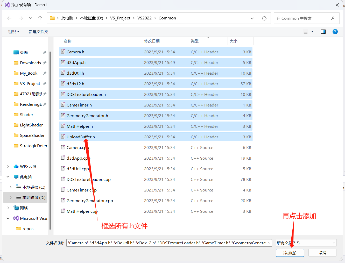
Task: Click MathHelper.cpp file icon
Action: click(63, 211)
